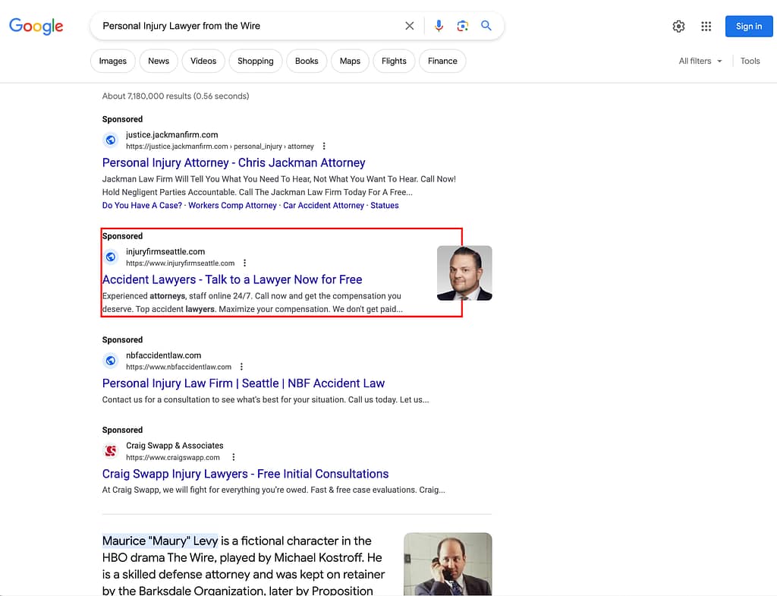Image resolution: width=777 pixels, height=596 pixels.
Task: Open three-dot menu for injuryfirmseattle ad
Action: [x=244, y=263]
